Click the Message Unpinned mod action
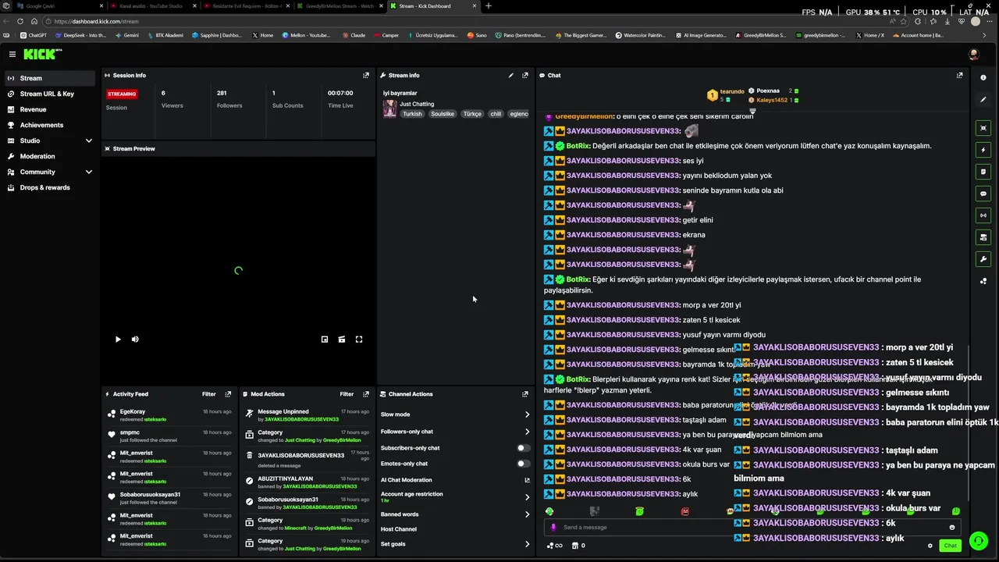This screenshot has width=999, height=562. [307, 415]
